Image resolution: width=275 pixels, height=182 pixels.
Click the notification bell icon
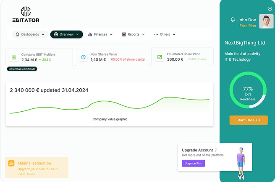[233, 20]
